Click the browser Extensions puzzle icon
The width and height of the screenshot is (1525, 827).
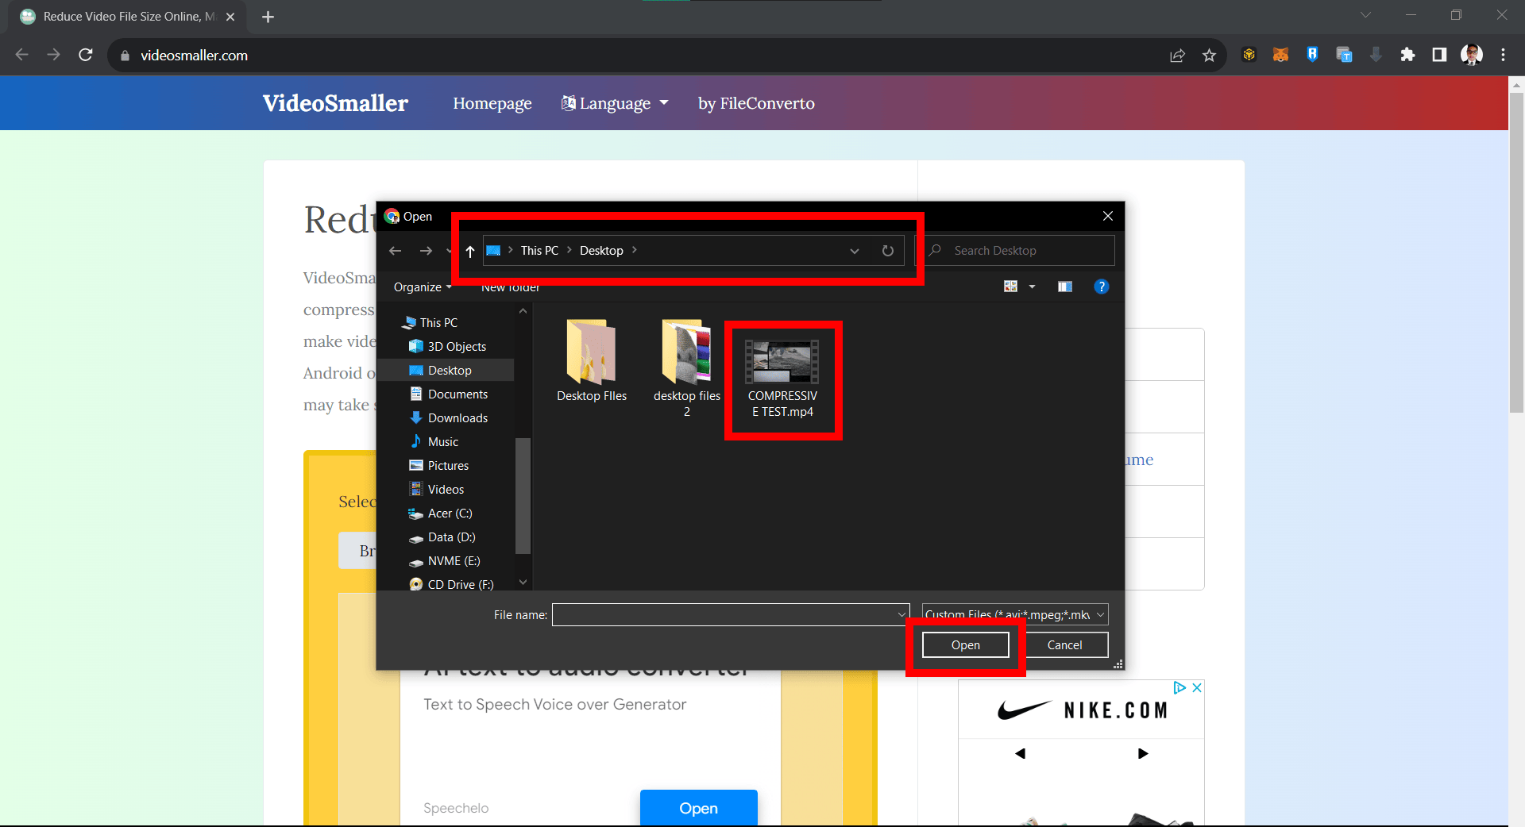(x=1407, y=55)
